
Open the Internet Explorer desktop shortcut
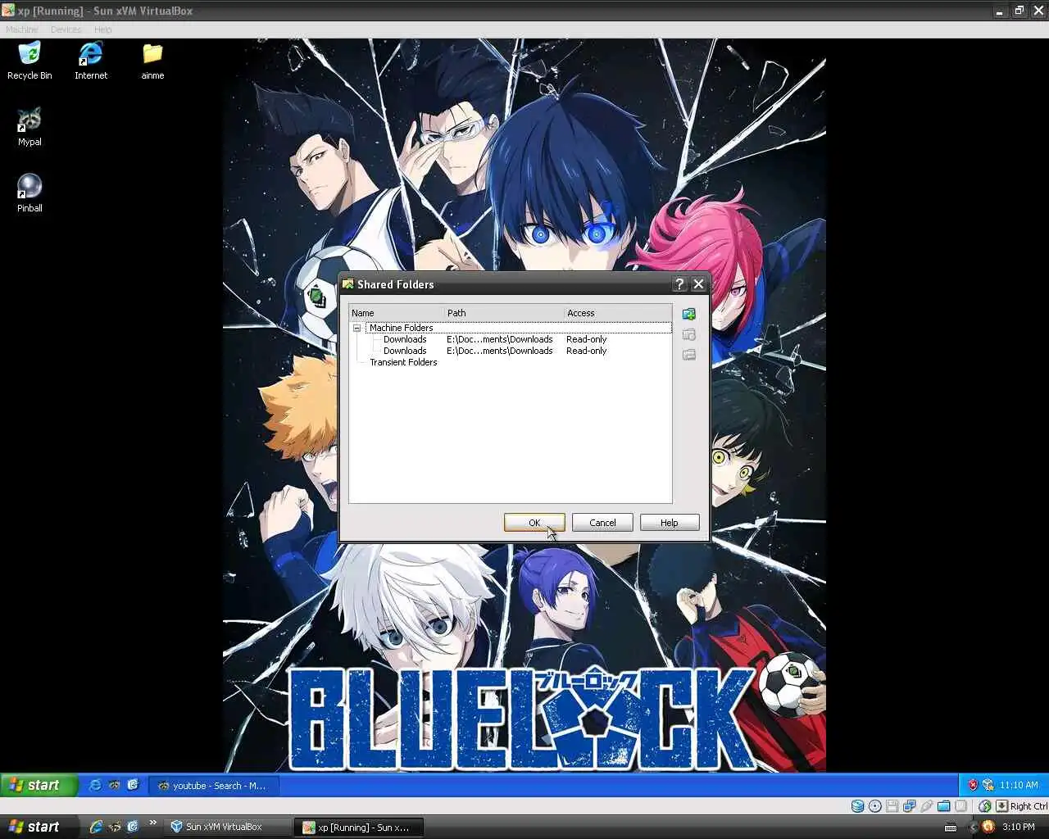[91, 61]
